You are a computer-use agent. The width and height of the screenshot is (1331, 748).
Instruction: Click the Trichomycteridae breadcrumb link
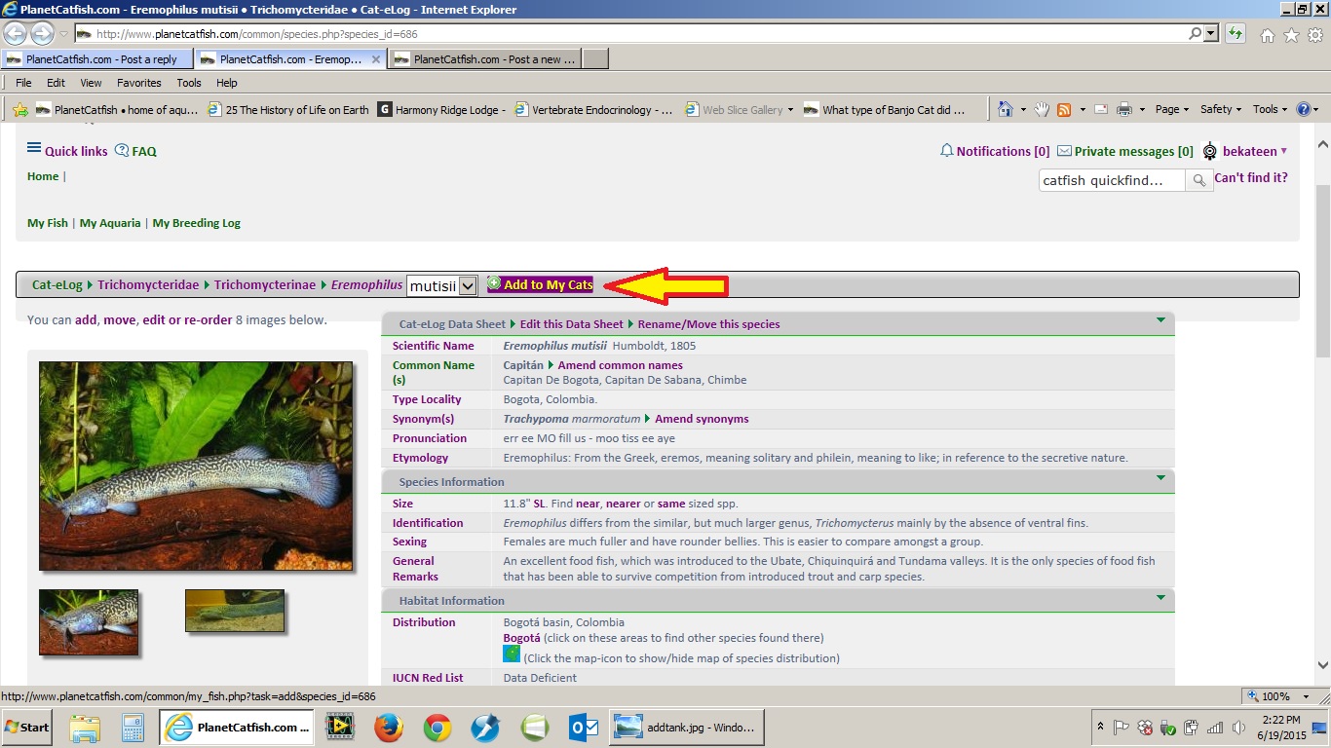tap(148, 284)
